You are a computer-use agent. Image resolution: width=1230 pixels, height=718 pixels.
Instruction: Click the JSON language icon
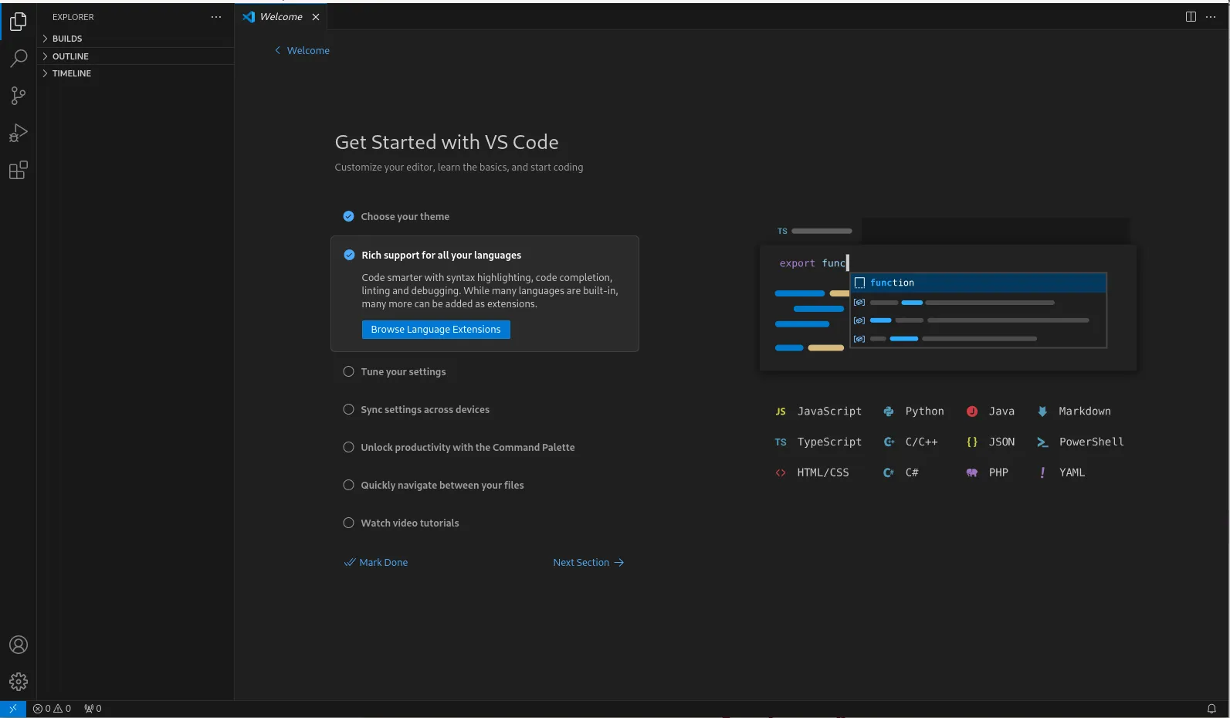pyautogui.click(x=972, y=442)
